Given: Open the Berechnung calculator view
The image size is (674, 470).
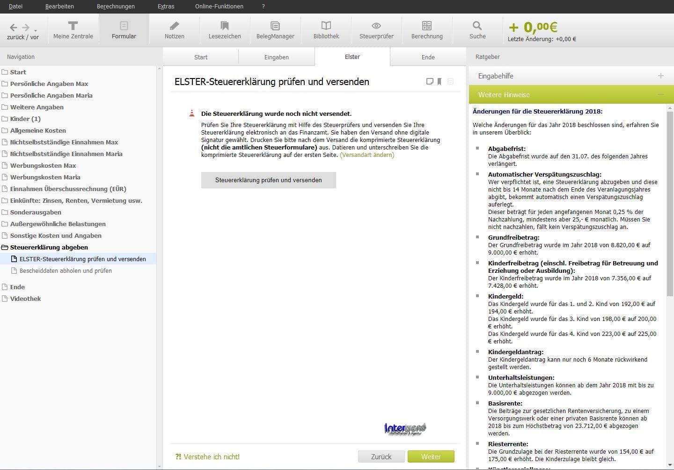Looking at the screenshot, I should click(x=427, y=29).
